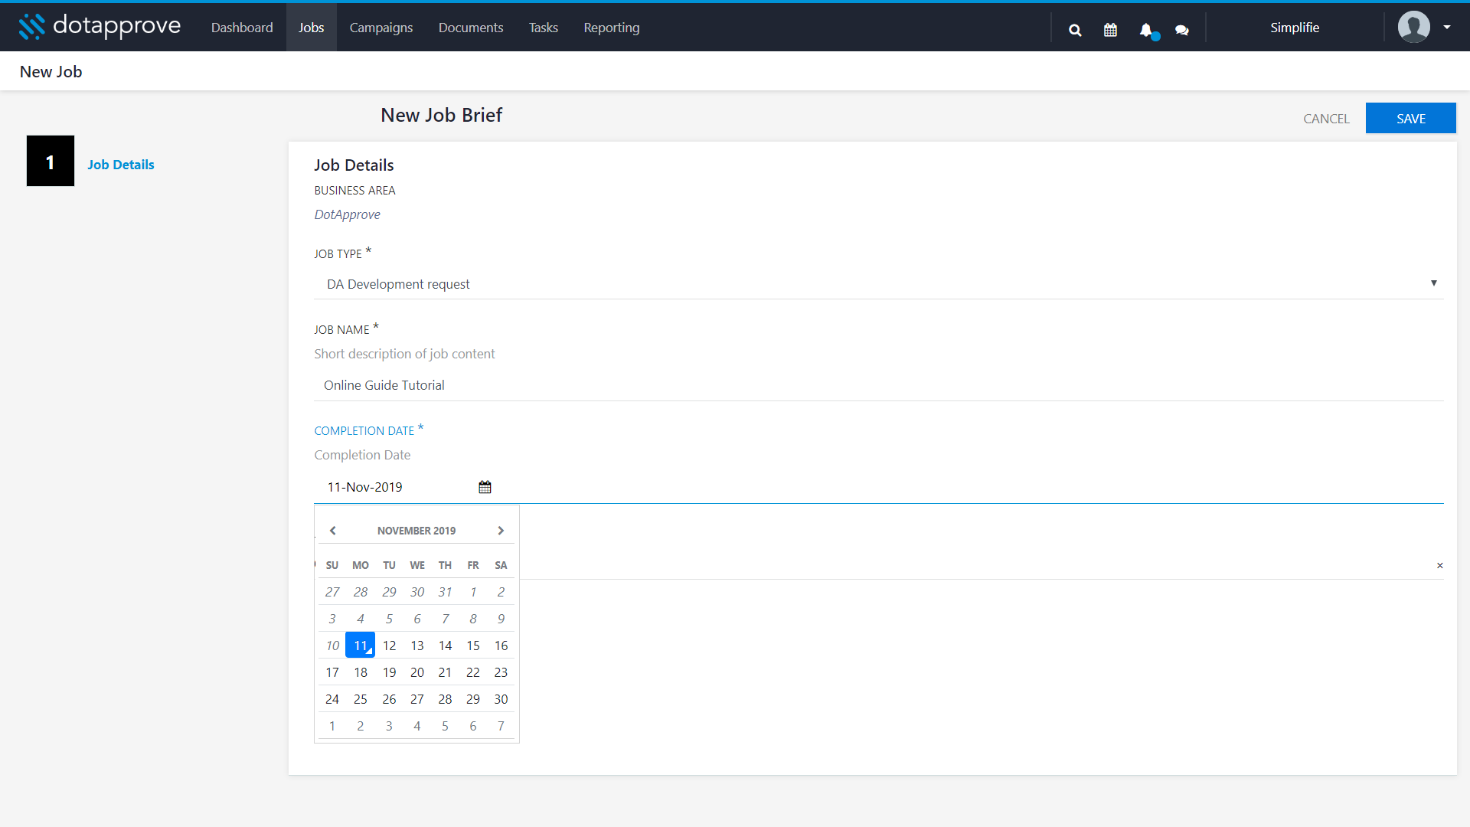
Task: Open the chat messages icon
Action: (x=1182, y=30)
